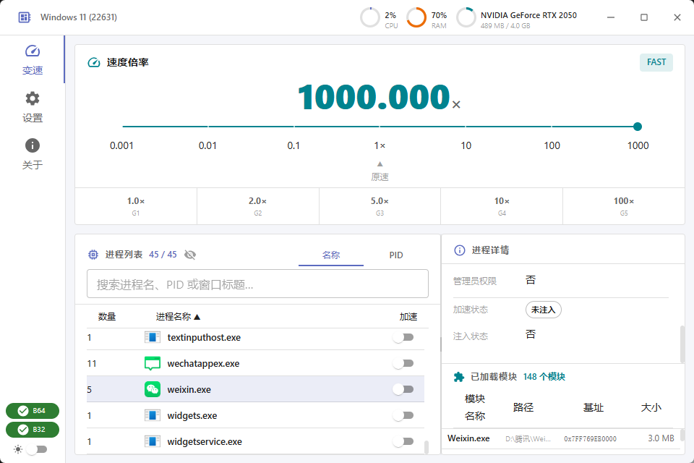Image resolution: width=694 pixels, height=463 pixels.
Task: Click the module path D:\腾讯\Wei...
Action: coord(528,439)
